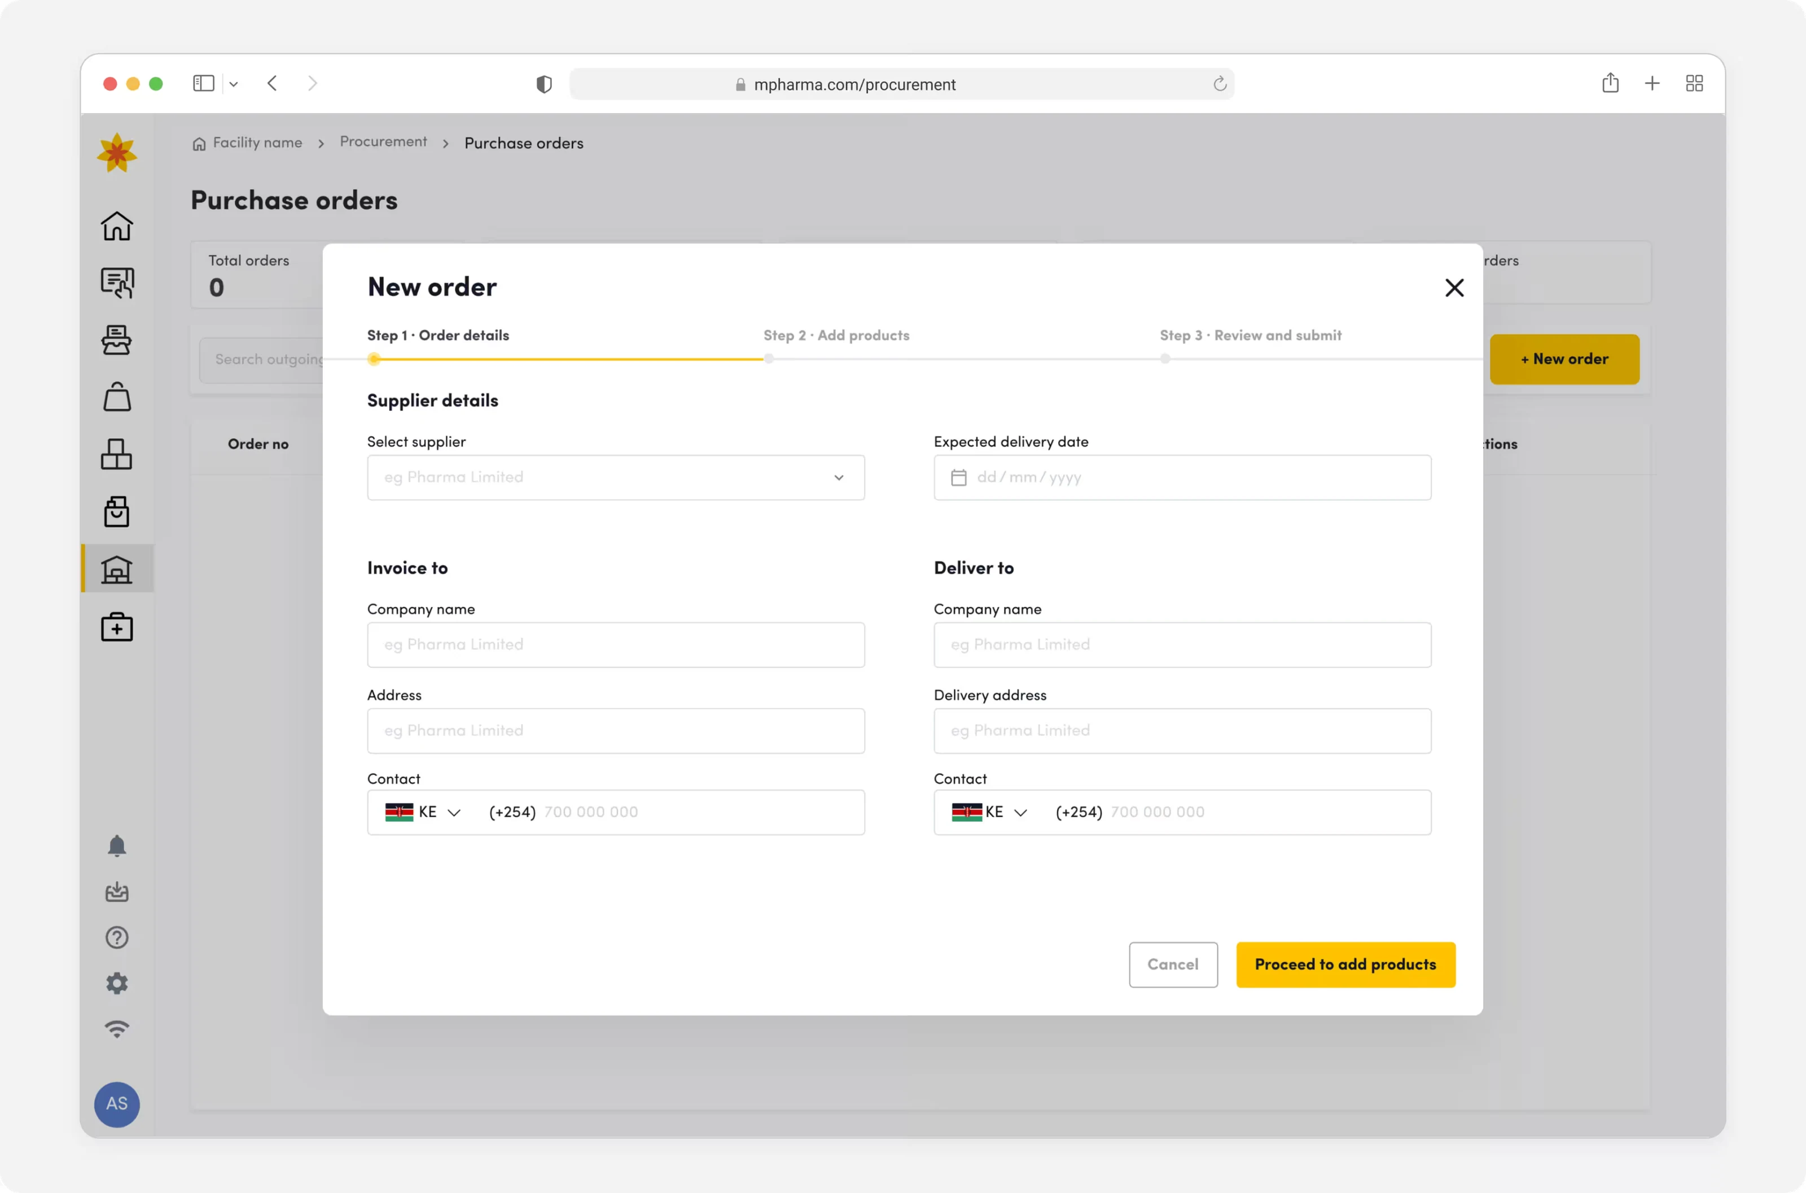Viewport: 1806px width, 1193px height.
Task: Click the Expected delivery date field
Action: (x=1182, y=477)
